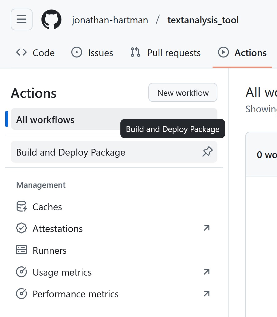Viewport: 277px width, 317px height.
Task: Open Attestations external link arrow
Action: pyautogui.click(x=207, y=228)
